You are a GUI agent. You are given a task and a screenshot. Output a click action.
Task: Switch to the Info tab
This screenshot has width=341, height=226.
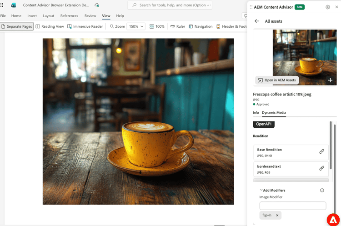point(256,112)
